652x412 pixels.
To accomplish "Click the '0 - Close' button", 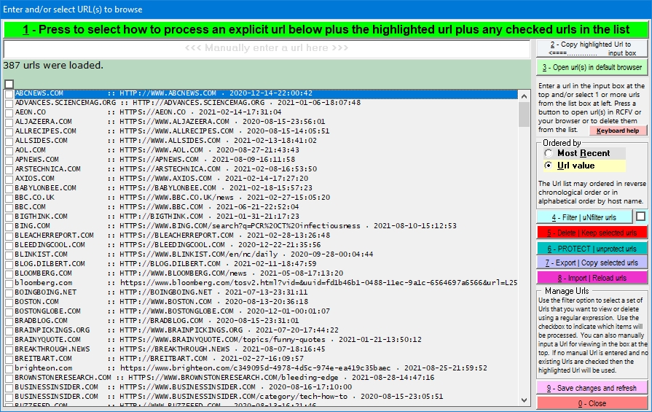I will click(592, 403).
